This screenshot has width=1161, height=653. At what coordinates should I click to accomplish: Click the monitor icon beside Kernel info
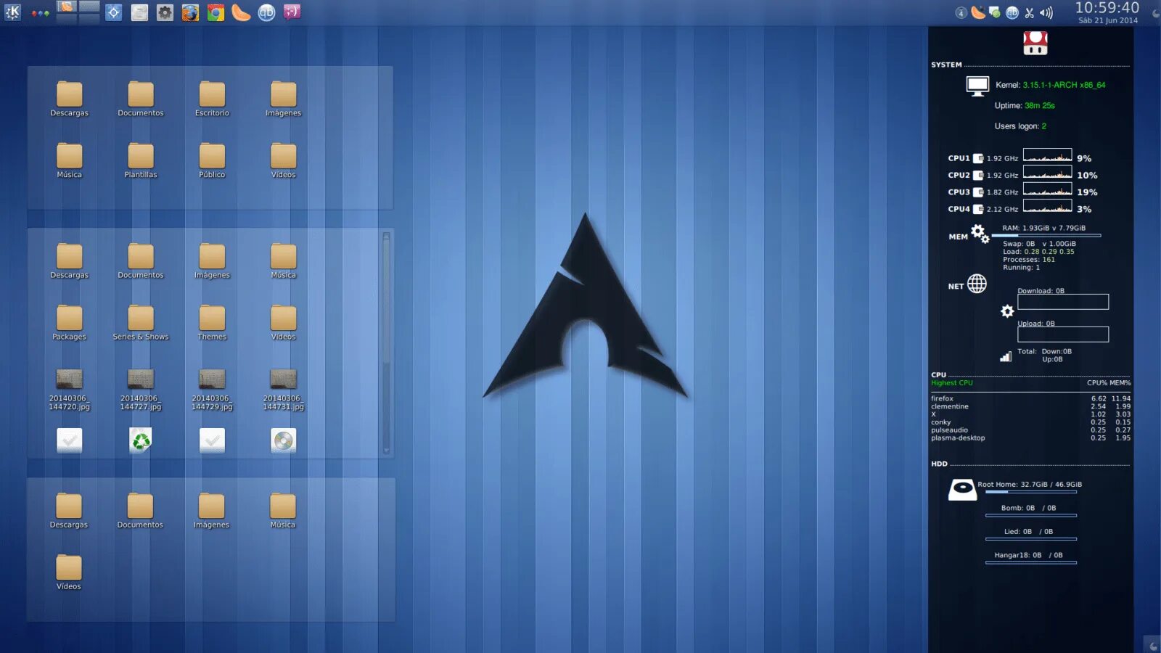977,86
